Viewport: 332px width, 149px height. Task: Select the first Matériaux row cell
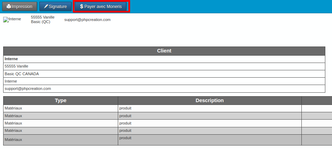13,108
